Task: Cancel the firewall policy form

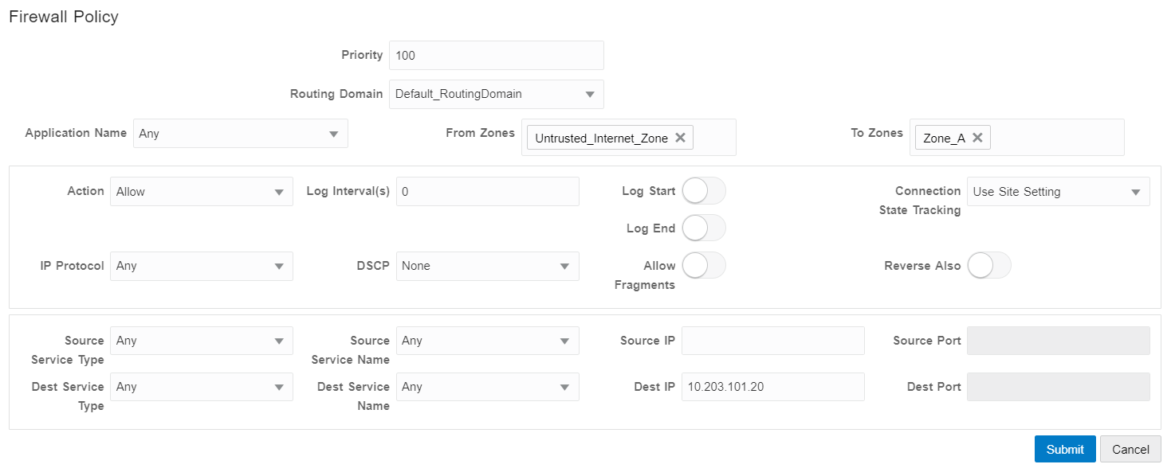Action: pyautogui.click(x=1130, y=450)
